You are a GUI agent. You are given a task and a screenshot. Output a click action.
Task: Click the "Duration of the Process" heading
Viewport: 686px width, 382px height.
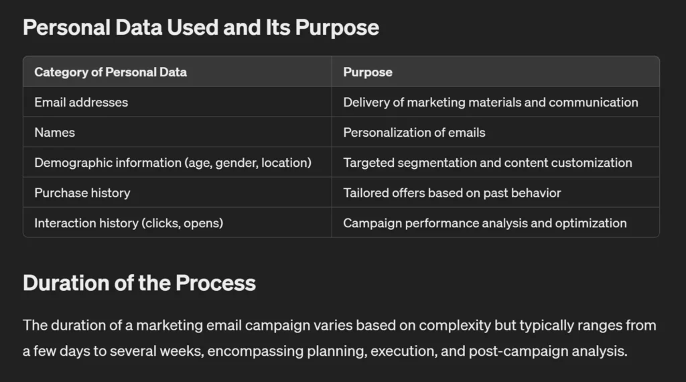pos(139,283)
